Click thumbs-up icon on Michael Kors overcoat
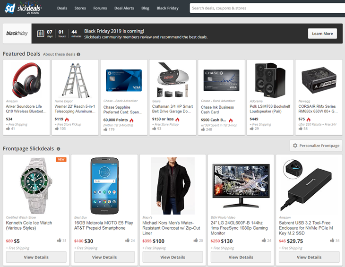This screenshot has height=267, width=345. point(196,240)
